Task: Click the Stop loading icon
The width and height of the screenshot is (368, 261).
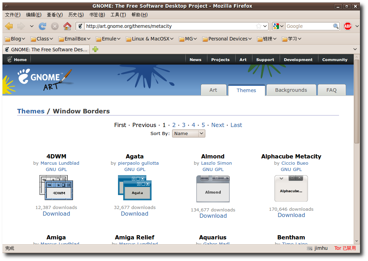Action: [55, 26]
